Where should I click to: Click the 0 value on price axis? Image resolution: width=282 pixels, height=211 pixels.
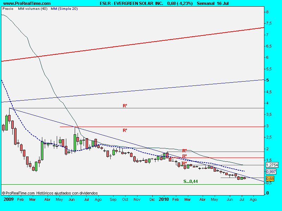pyautogui.click(x=268, y=193)
